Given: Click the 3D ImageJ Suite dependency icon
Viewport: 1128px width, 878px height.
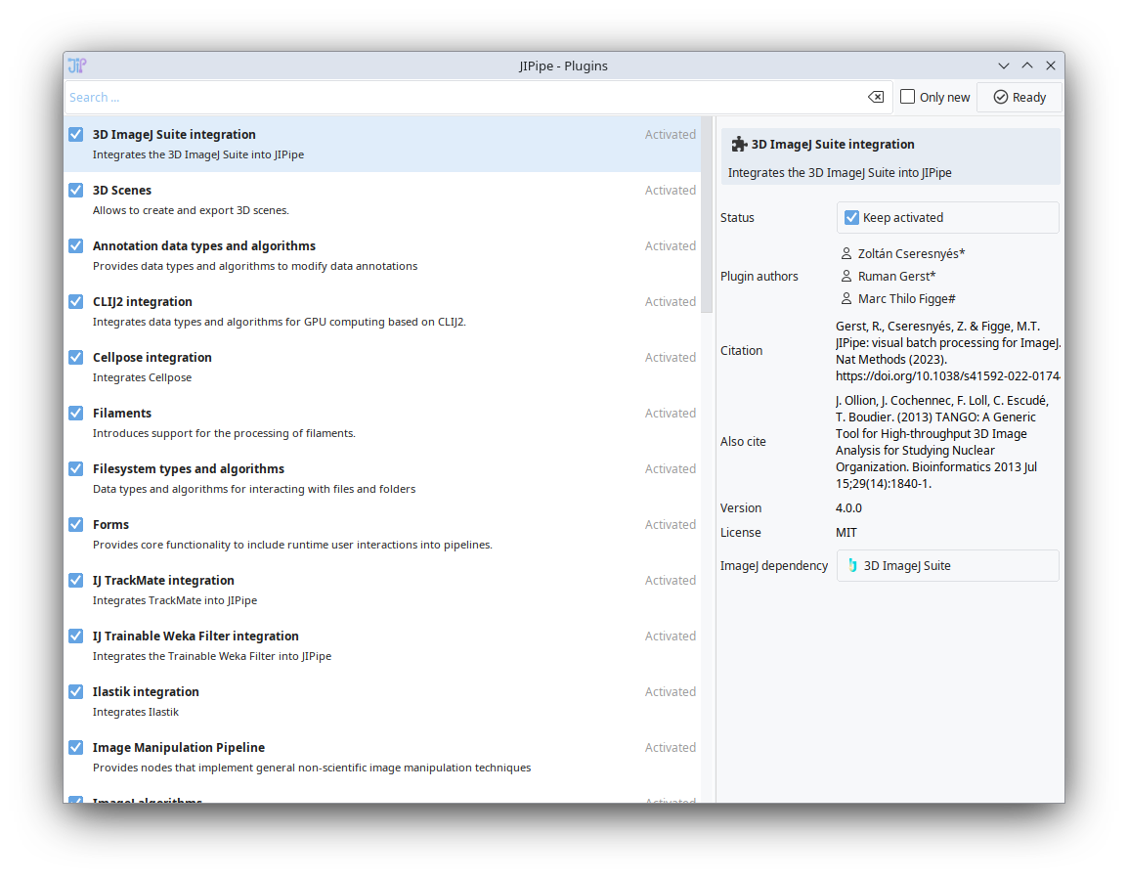Looking at the screenshot, I should tap(852, 565).
